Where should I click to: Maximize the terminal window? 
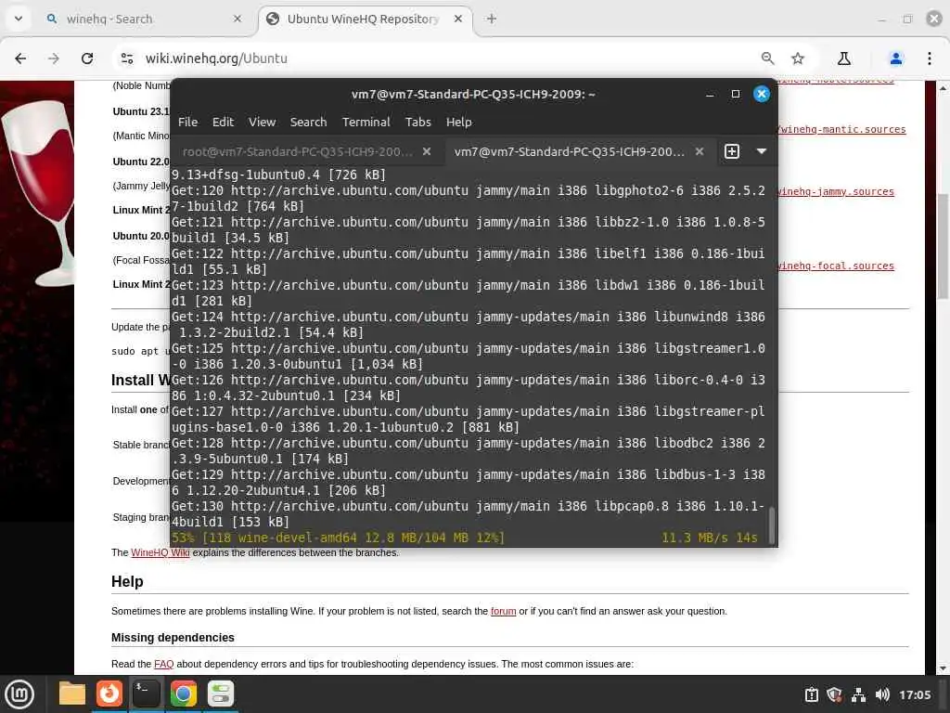pyautogui.click(x=736, y=94)
